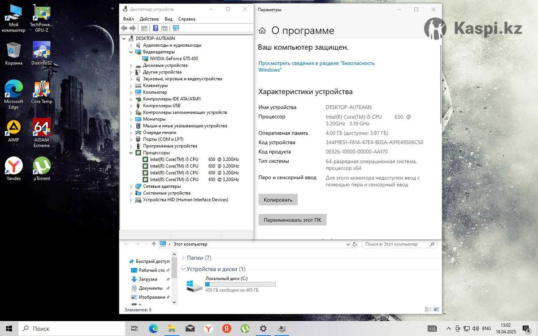Viewport: 538px width, 336px height.
Task: Open the Безопасность Windows details link
Action: 317,67
